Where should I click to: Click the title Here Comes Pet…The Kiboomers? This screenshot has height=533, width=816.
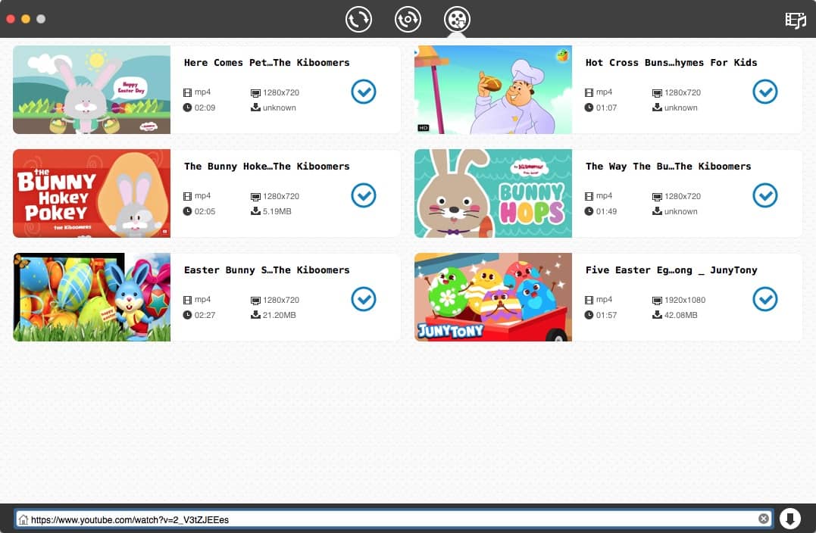(267, 62)
